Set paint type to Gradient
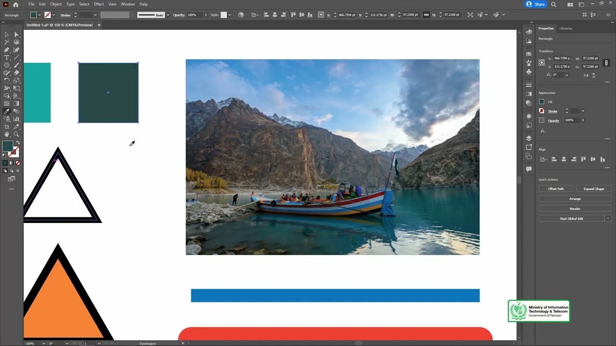Screen dimensions: 616x346 point(12,163)
